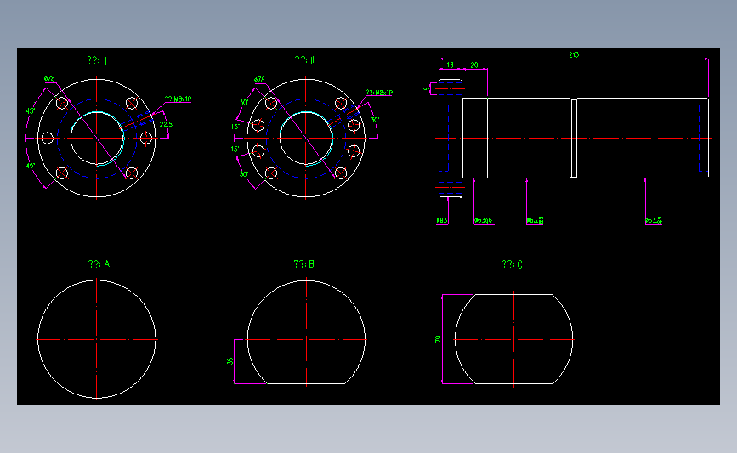
Task: Pick the 35 dimension in section B
Action: (x=230, y=361)
